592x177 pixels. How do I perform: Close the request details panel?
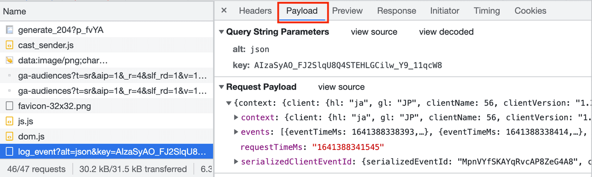[224, 11]
